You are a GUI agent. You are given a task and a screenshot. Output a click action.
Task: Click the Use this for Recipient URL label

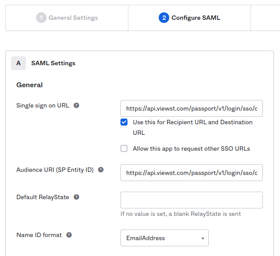pos(193,122)
